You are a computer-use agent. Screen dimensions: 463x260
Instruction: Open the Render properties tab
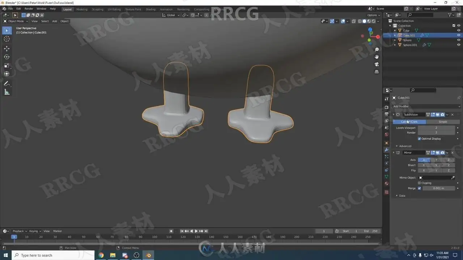tap(386, 107)
